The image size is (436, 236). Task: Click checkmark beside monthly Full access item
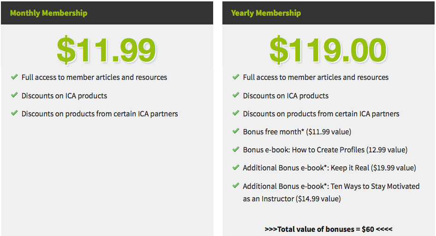14,77
